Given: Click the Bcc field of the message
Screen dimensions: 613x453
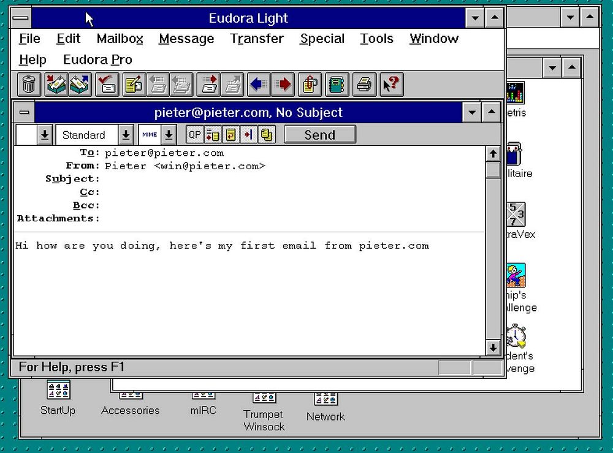Looking at the screenshot, I should [293, 205].
